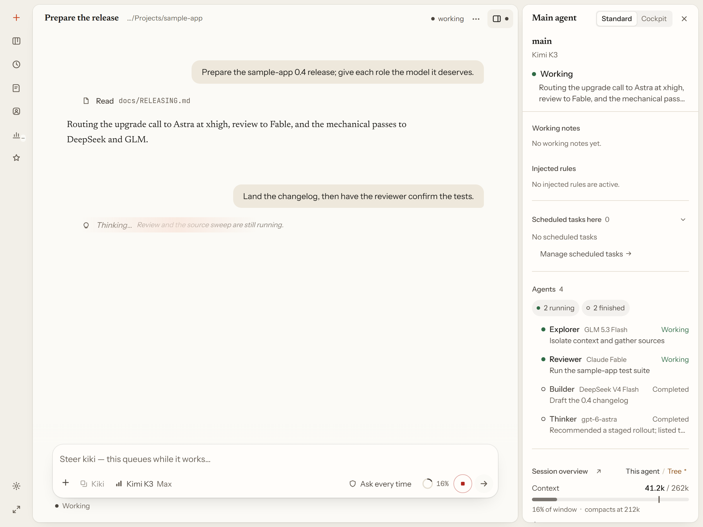Expand the Thinking status row
703x527 pixels.
tap(183, 225)
